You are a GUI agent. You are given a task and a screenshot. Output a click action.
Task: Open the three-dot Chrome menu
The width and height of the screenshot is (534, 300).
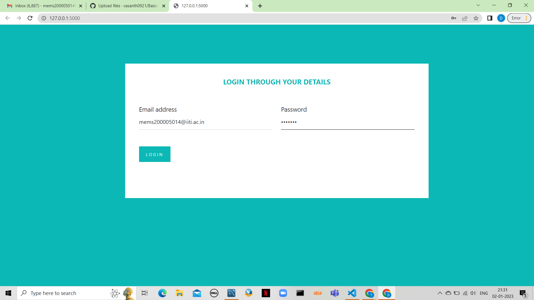526,18
